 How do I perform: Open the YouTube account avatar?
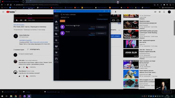(169, 12)
